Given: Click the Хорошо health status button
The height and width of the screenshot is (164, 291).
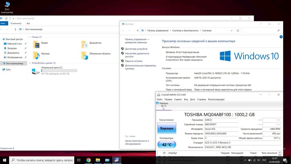Looking at the screenshot, I should [167, 128].
